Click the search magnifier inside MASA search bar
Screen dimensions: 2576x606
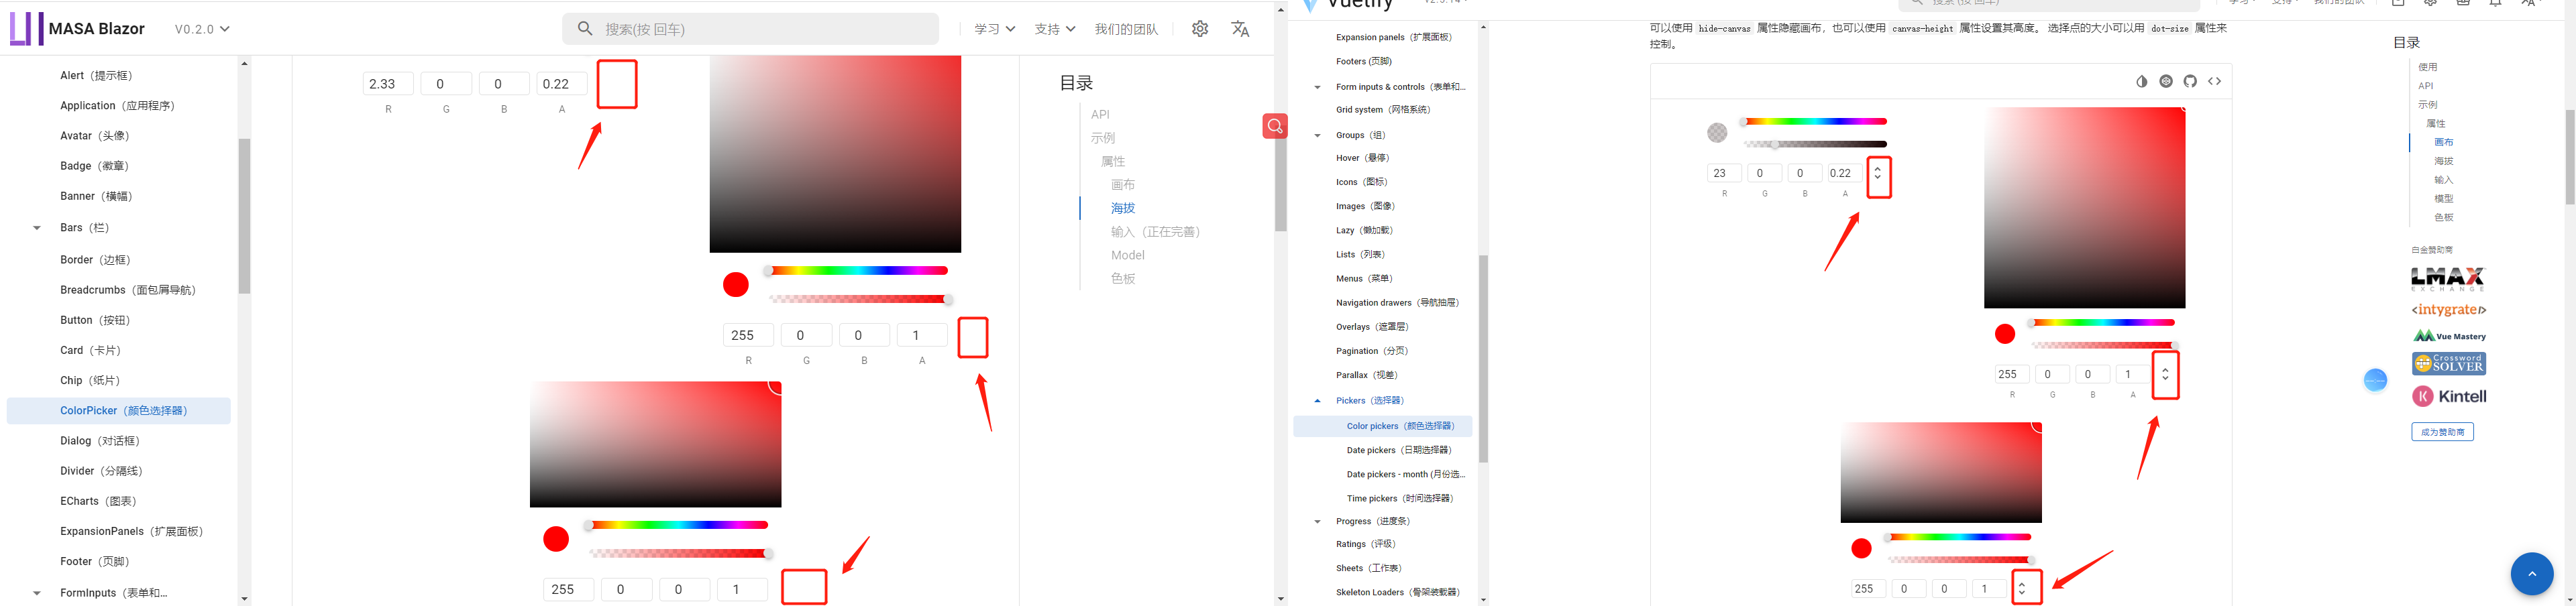tap(585, 29)
